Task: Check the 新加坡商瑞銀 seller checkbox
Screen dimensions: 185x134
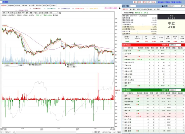Action: pyautogui.click(x=123, y=102)
